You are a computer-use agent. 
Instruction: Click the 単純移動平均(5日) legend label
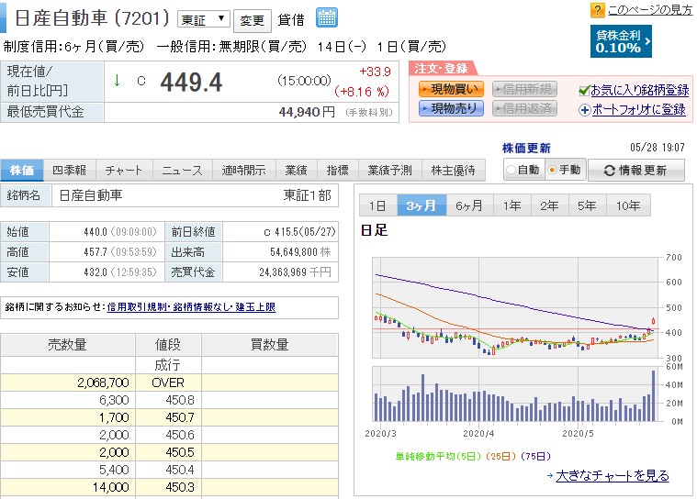coord(438,457)
